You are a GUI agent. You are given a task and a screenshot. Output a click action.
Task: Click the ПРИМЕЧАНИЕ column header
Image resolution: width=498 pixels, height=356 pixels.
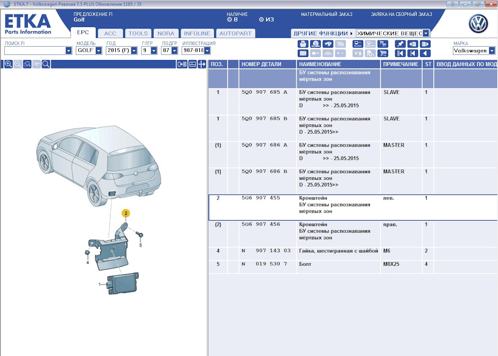point(401,64)
